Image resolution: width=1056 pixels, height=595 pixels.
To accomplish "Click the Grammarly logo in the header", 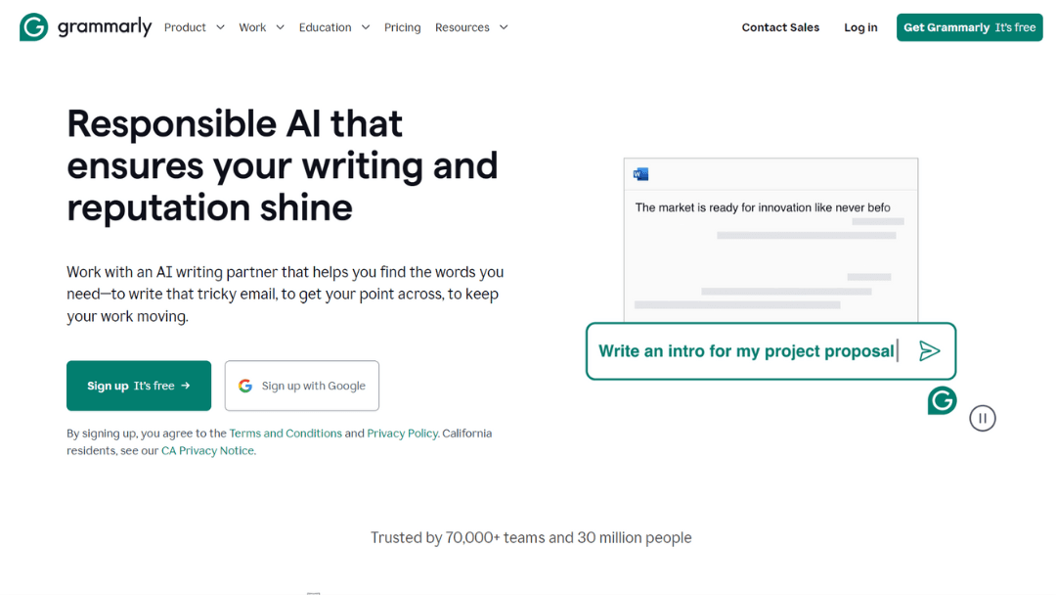I will 85,27.
